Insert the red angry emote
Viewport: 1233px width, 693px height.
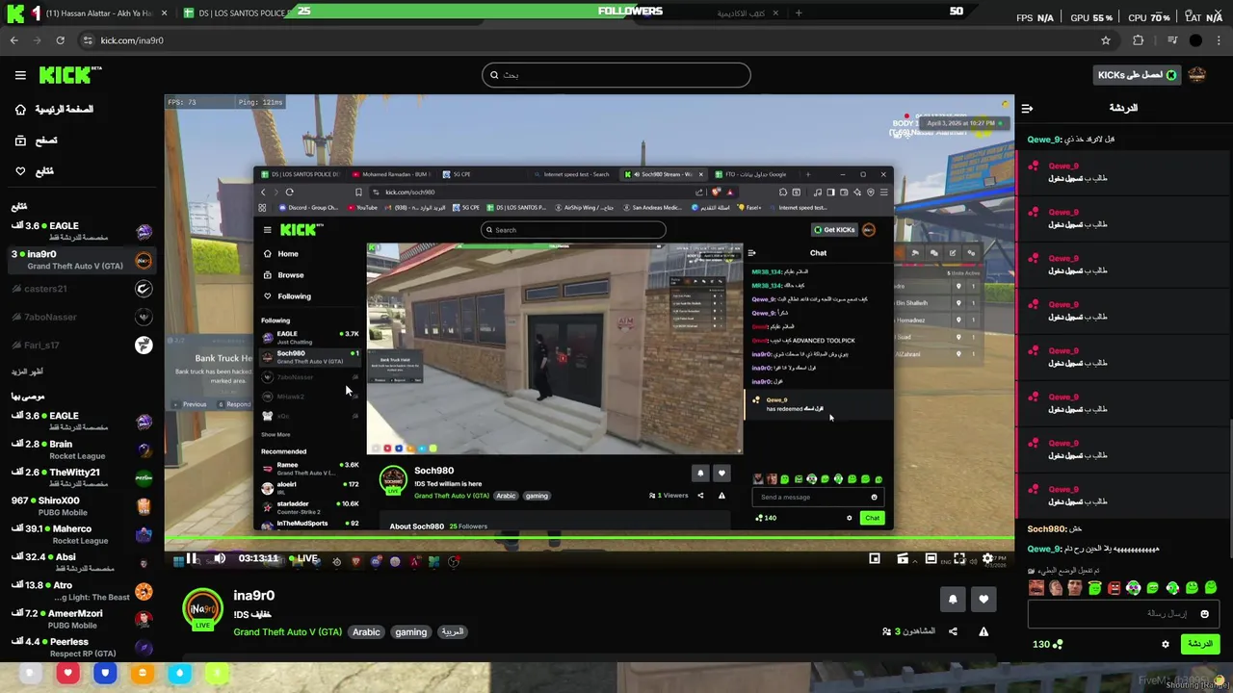pyautogui.click(x=1114, y=588)
